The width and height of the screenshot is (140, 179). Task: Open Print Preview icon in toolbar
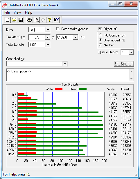[x=36, y=20]
